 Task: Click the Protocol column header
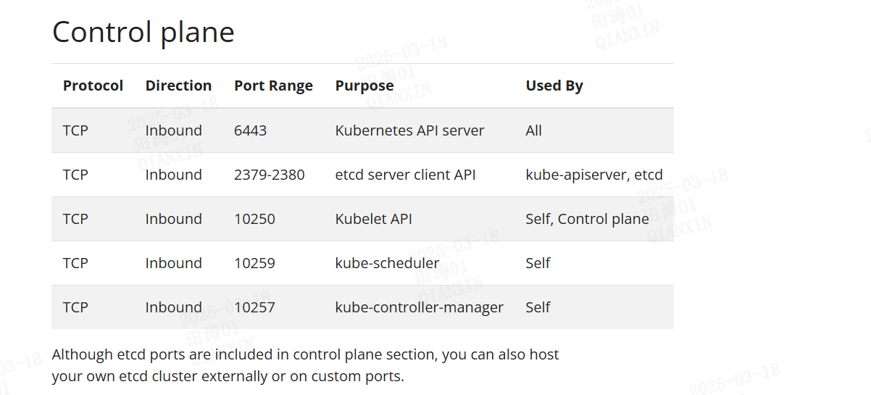[x=93, y=86]
